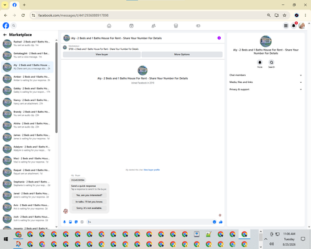Open the tab search dropdown arrow
Screen dimensions: 311x249
click(x=5, y=5)
